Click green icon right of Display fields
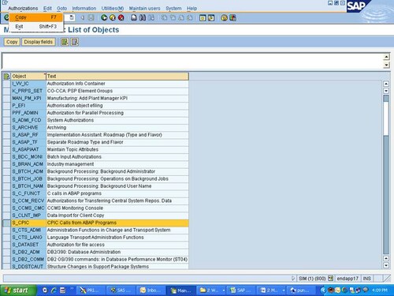Screen dimensions: 394x296 pyautogui.click(x=65, y=42)
